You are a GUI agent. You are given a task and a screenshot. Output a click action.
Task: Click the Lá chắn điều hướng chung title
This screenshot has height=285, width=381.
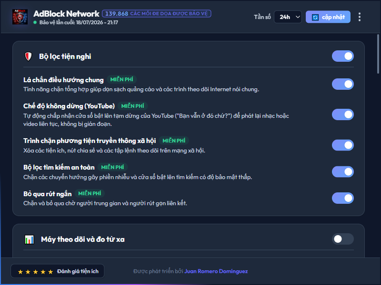tap(63, 80)
